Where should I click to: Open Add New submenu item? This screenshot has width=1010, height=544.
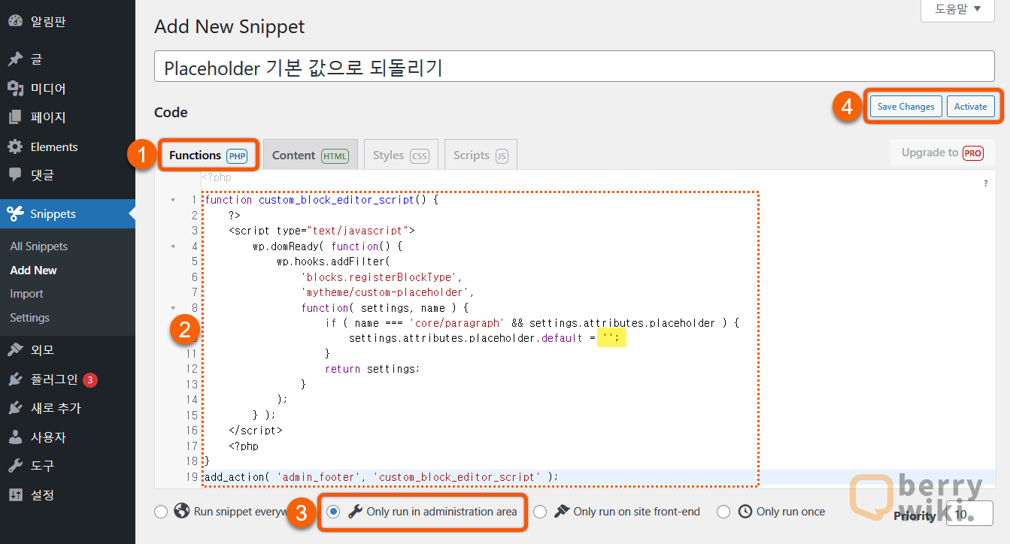(x=34, y=270)
